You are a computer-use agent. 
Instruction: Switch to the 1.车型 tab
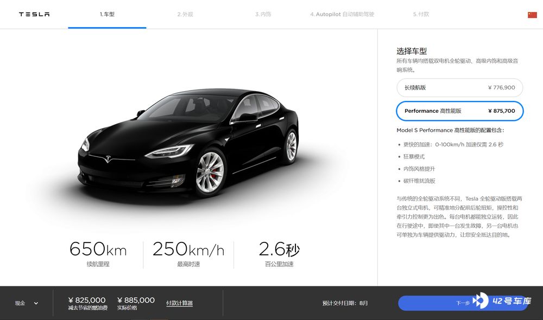tap(107, 15)
